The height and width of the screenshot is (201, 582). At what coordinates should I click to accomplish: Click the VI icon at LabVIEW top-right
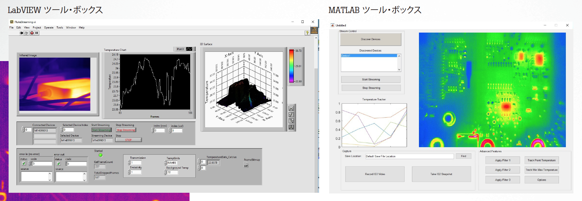314,30
